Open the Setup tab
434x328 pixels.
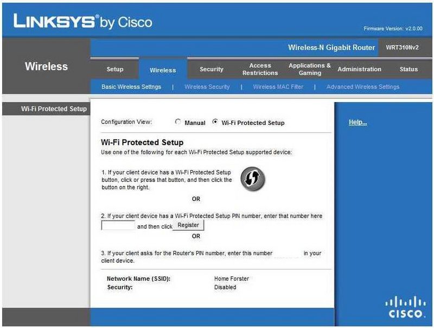115,69
